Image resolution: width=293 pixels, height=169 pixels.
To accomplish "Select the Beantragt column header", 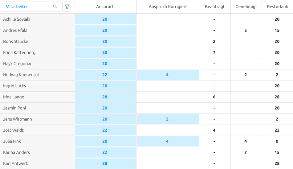I will [215, 6].
